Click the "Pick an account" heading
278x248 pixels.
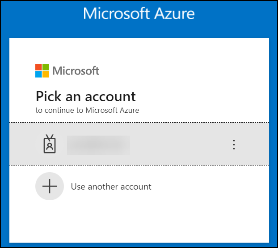[85, 96]
